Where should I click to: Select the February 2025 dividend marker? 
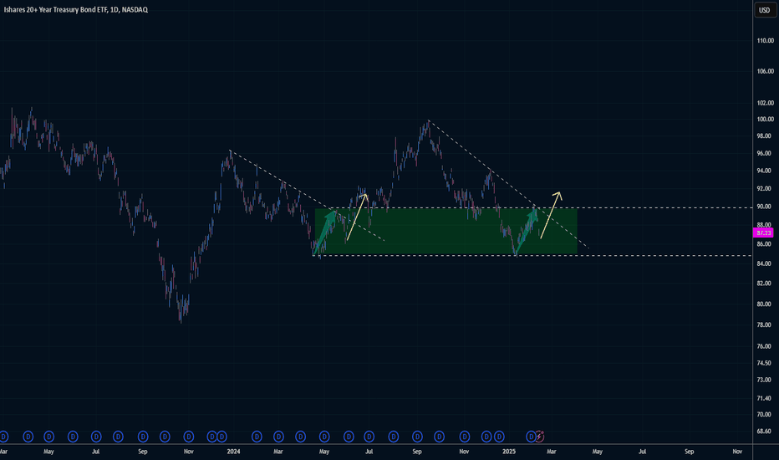point(531,437)
